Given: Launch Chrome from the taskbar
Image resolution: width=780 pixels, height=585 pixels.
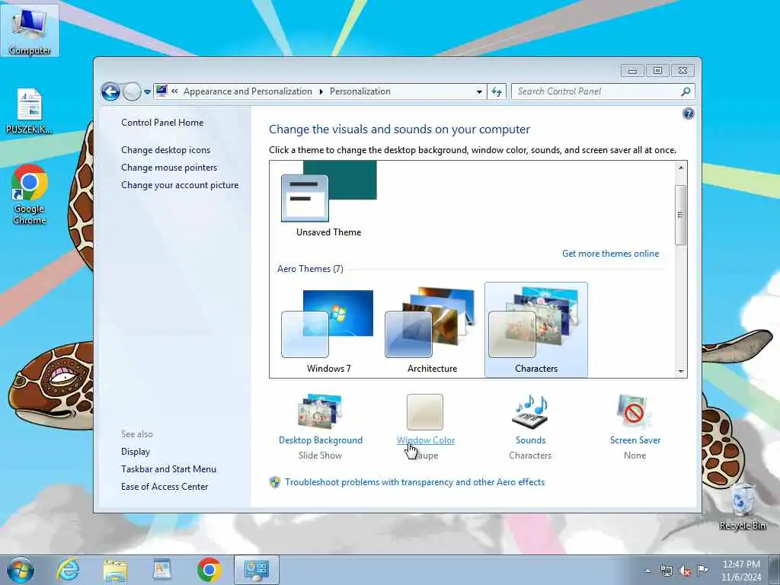Looking at the screenshot, I should (209, 570).
